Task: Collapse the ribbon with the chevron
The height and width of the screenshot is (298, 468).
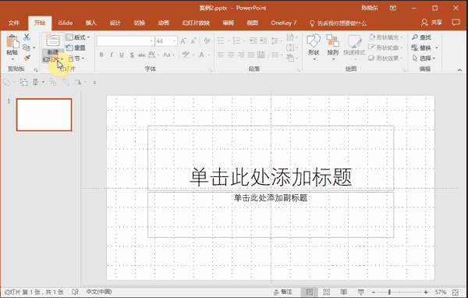Action: 459,70
